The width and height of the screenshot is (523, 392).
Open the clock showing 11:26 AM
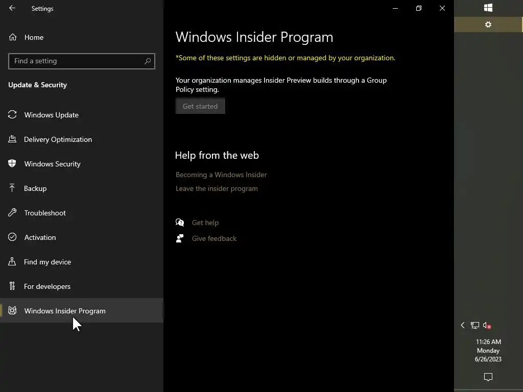point(488,350)
